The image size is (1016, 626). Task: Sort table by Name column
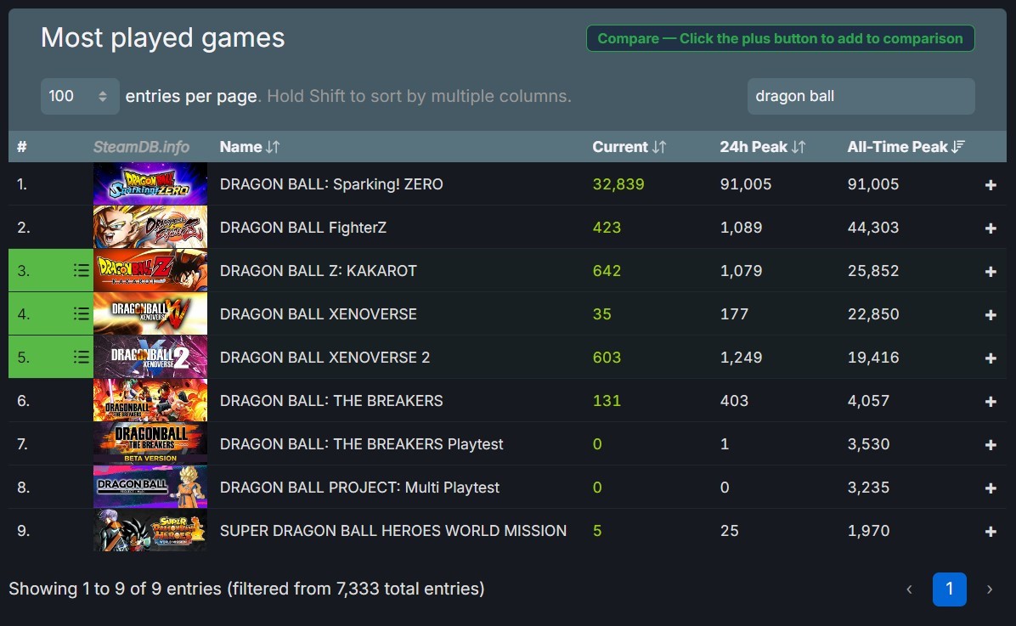pos(250,147)
